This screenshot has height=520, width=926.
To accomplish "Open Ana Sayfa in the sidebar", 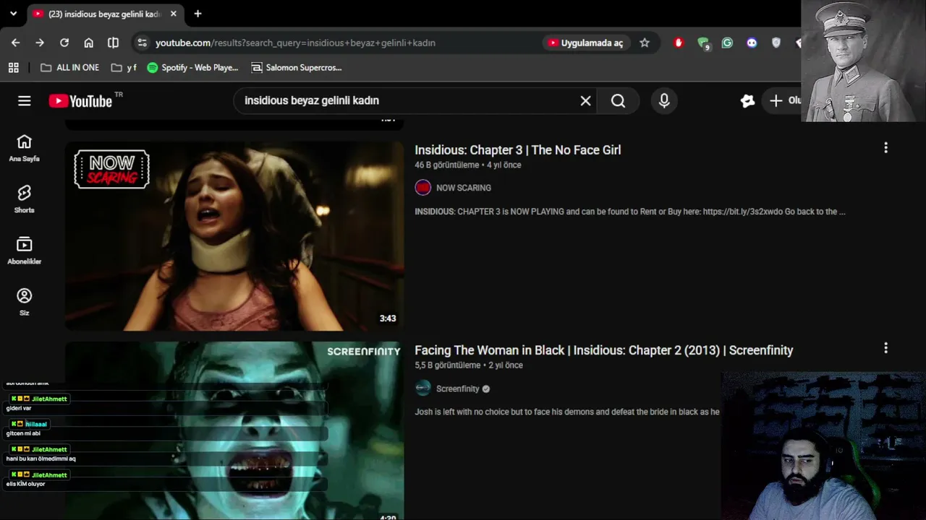I will pyautogui.click(x=25, y=148).
